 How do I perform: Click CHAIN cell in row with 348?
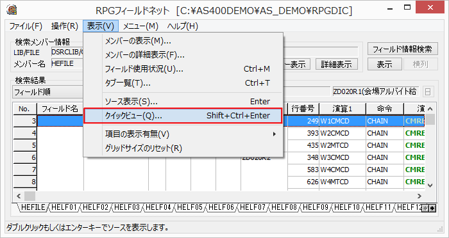tap(385, 157)
